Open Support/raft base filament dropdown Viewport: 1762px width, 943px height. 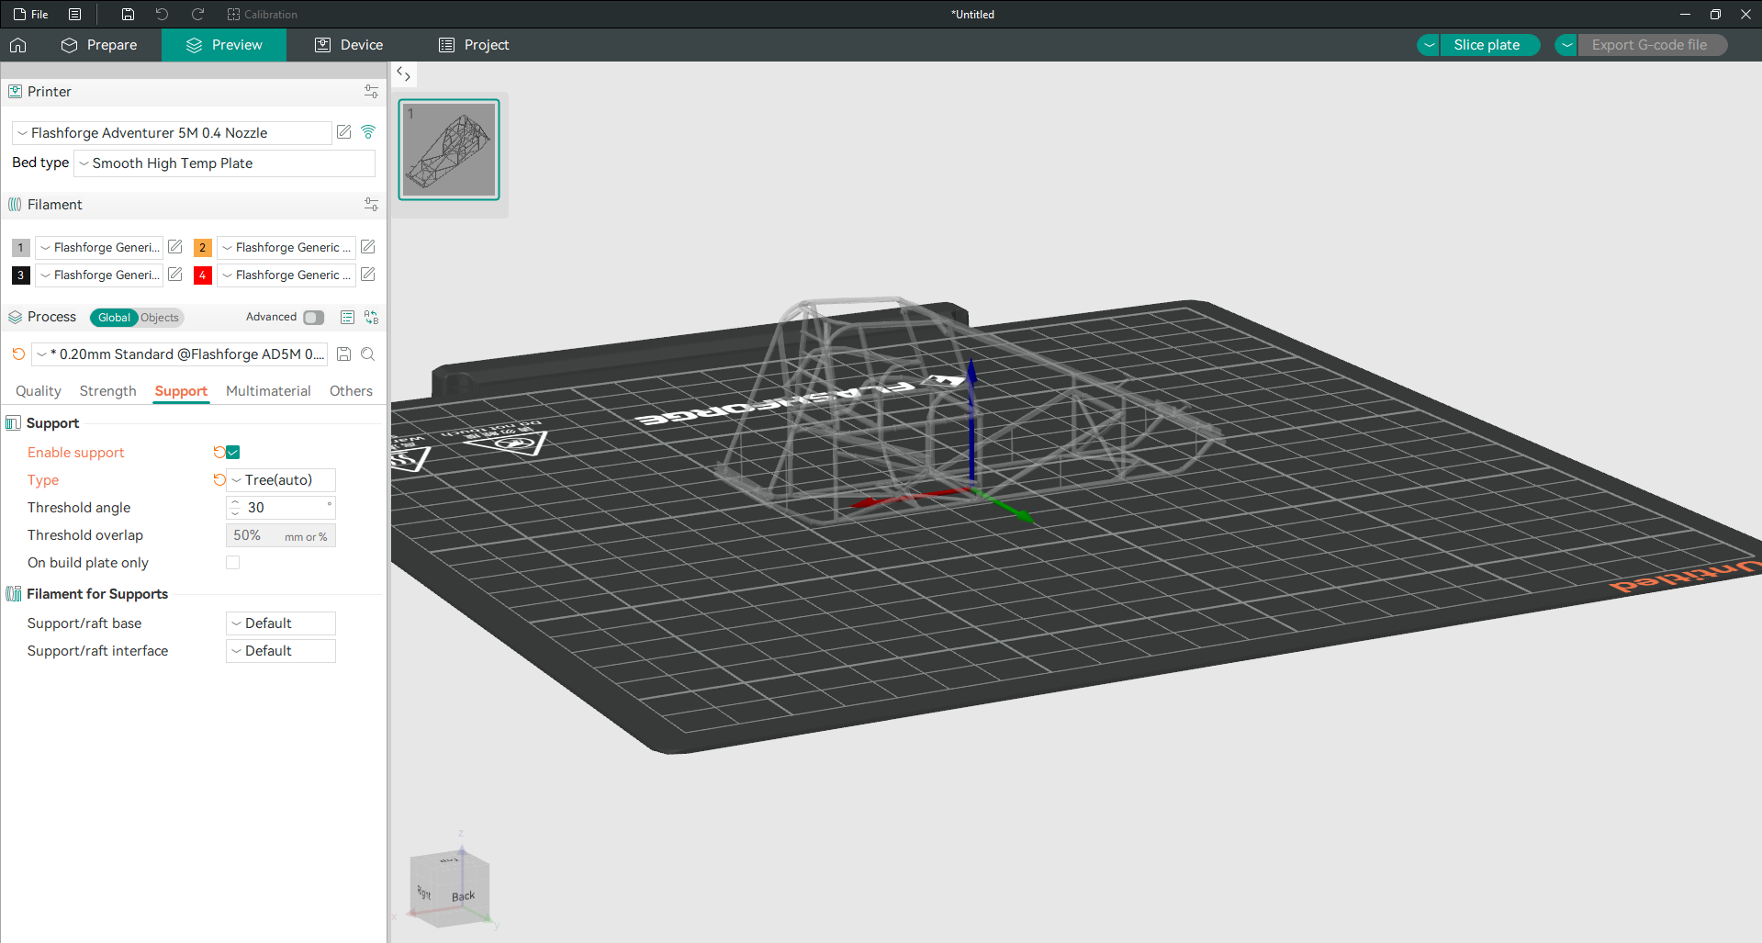pos(281,623)
